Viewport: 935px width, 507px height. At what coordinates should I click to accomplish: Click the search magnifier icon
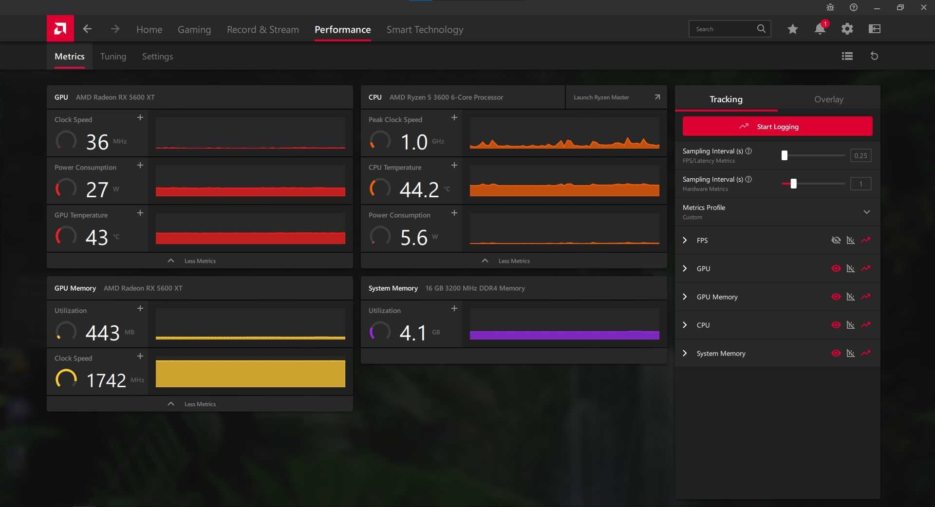tap(761, 29)
